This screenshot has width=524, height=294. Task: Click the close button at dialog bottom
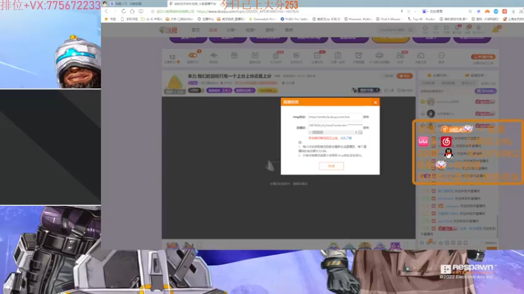click(x=331, y=166)
